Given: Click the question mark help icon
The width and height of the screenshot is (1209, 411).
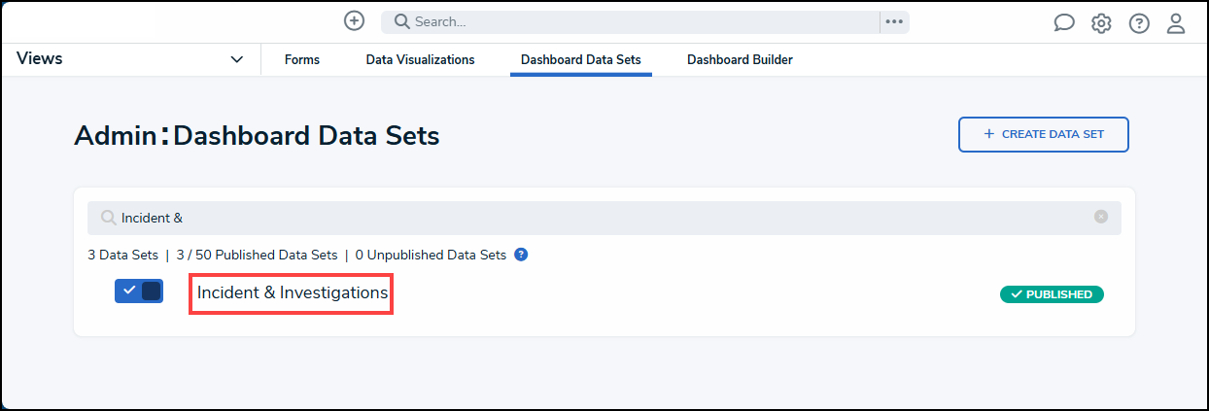Looking at the screenshot, I should click(1139, 23).
